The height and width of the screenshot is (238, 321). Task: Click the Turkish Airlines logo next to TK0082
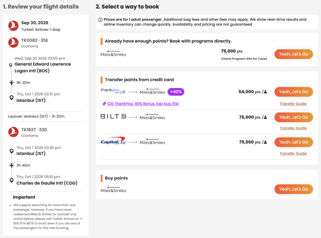pos(13,43)
